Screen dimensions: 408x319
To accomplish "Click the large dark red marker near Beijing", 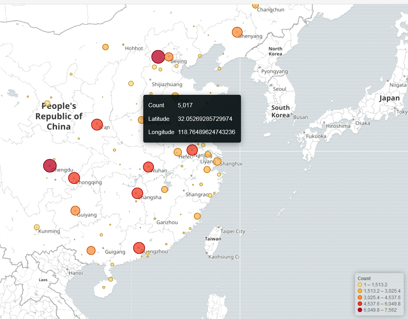I will (158, 57).
